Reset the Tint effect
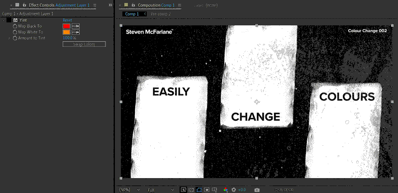Image resolution: width=398 pixels, height=193 pixels. click(x=67, y=20)
